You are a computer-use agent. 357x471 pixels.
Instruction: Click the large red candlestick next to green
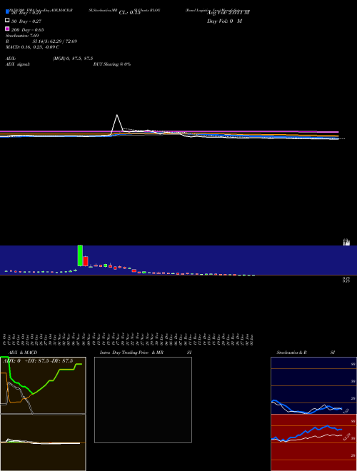pos(86,261)
